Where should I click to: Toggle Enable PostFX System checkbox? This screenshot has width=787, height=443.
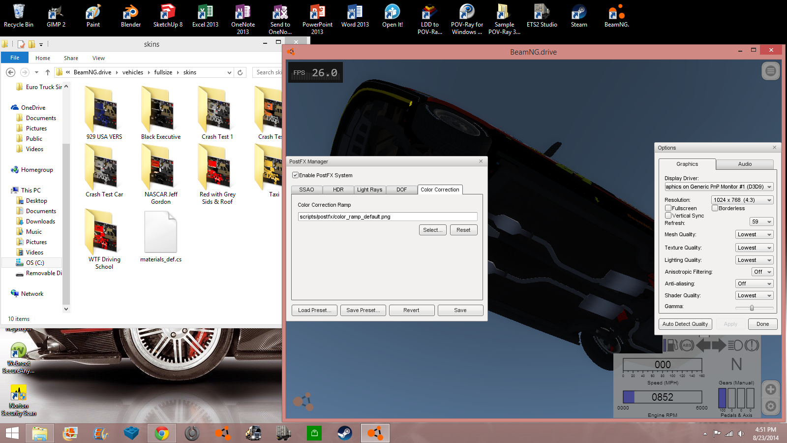(x=296, y=175)
